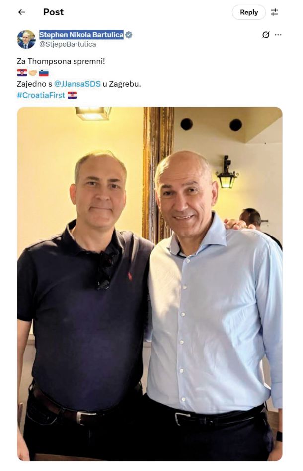The height and width of the screenshot is (471, 303).
Task: Click the Croatian flag before the handshake
Action: click(x=22, y=73)
